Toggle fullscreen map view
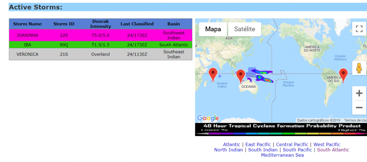This screenshot has height=162, width=367. 359,29
